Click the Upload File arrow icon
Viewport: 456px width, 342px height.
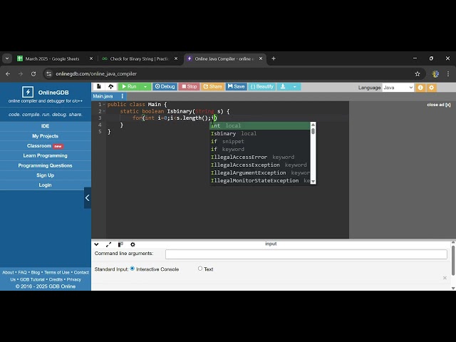click(111, 87)
